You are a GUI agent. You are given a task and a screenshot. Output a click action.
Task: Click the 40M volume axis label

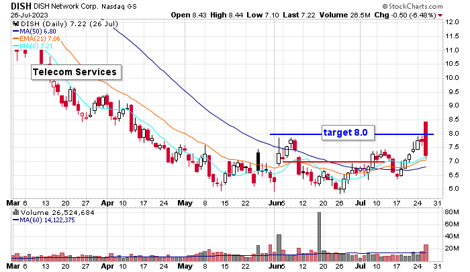[x=452, y=236]
